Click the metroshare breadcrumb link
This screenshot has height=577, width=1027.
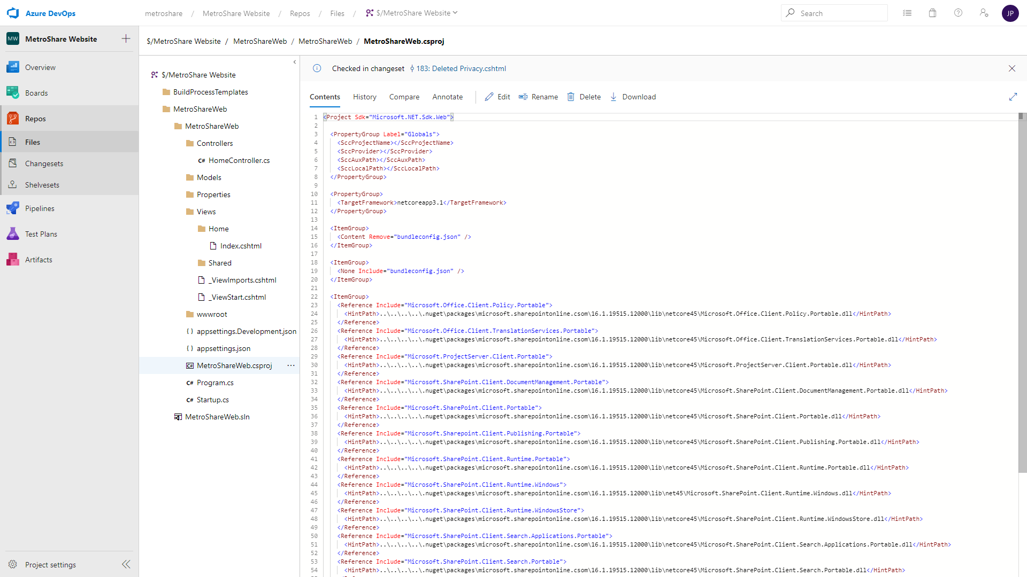click(164, 13)
